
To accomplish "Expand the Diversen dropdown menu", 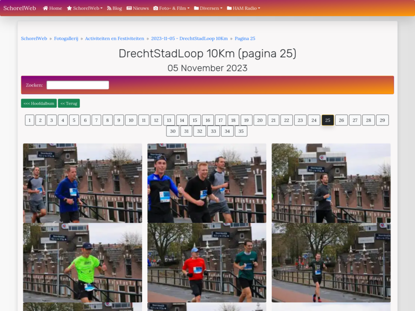I will click(209, 8).
